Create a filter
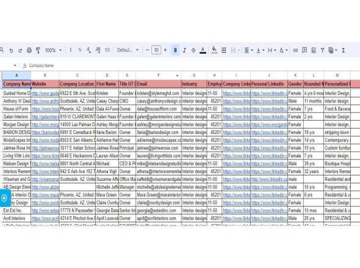360x268 pixels. (322, 50)
